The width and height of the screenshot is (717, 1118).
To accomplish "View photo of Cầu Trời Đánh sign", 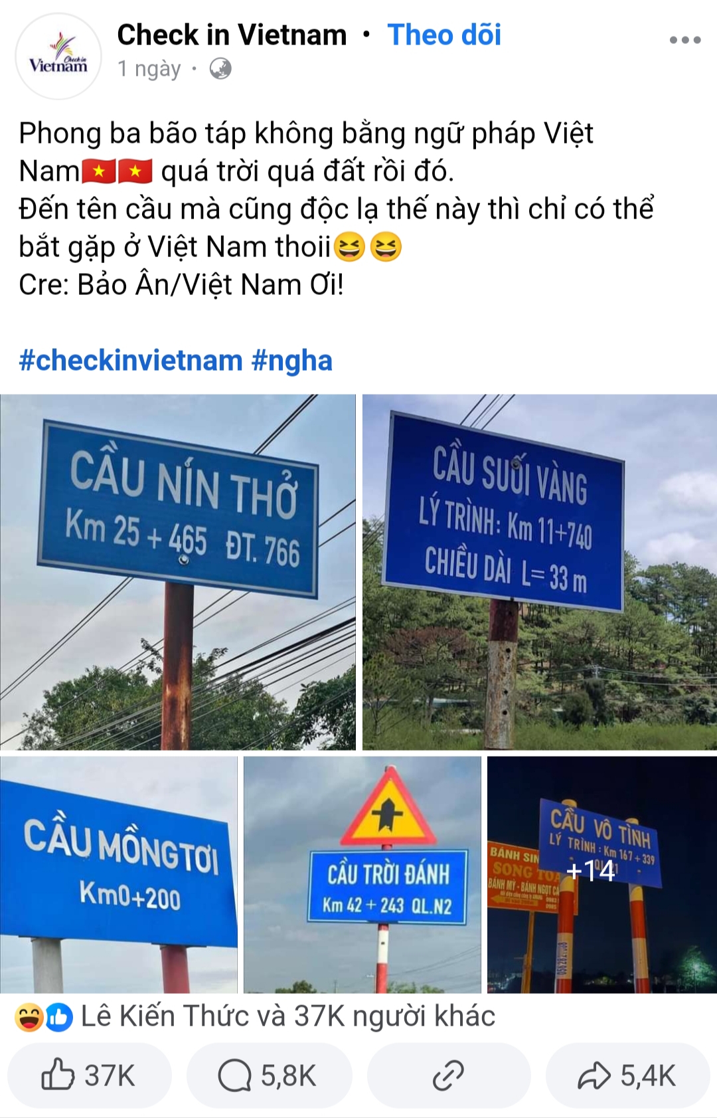I will [x=362, y=875].
